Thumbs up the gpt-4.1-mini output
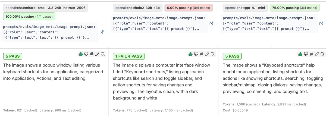 point(300,54)
